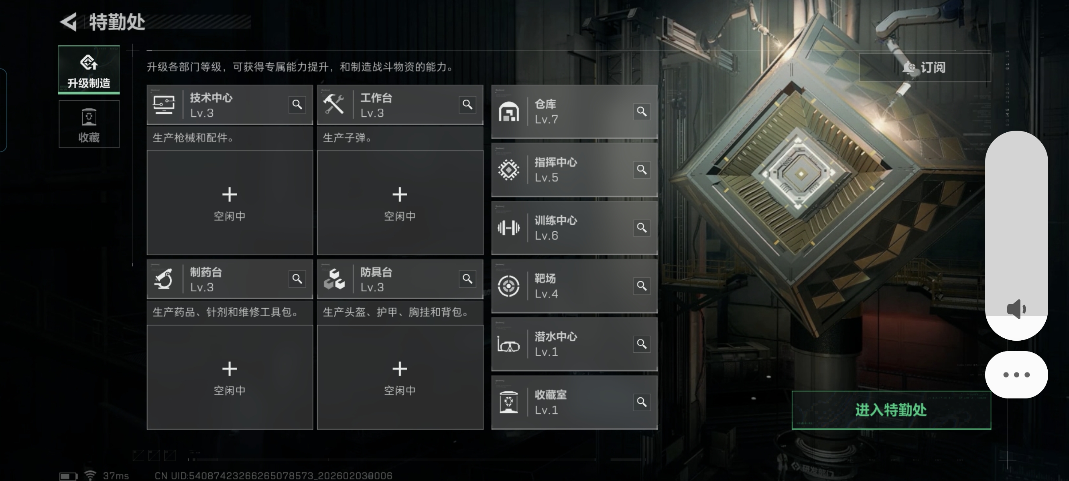
Task: Inspect 工作台 details with the magnifier
Action: (x=467, y=105)
